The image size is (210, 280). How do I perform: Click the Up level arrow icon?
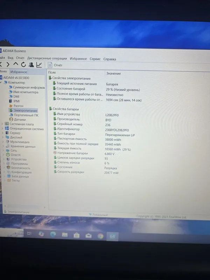(x=16, y=64)
